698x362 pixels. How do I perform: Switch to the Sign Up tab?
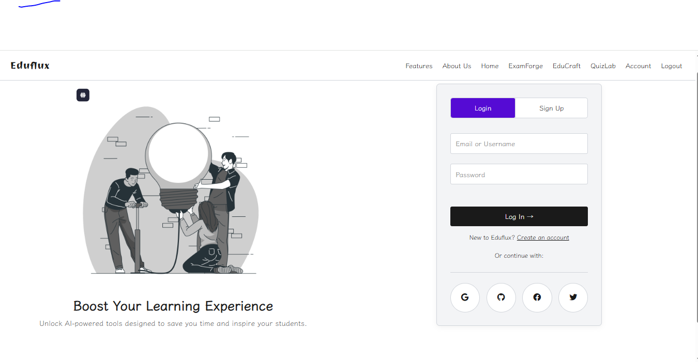pos(551,108)
